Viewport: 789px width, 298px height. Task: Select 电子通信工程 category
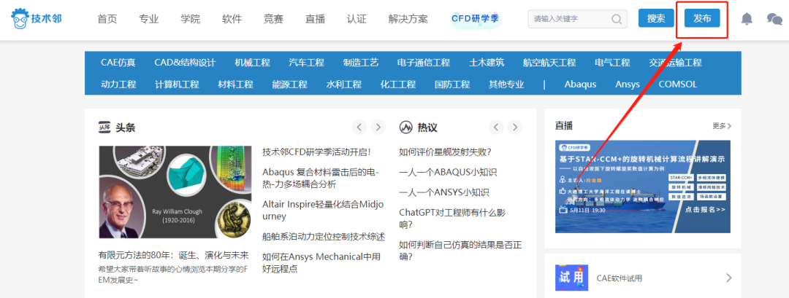pos(424,63)
